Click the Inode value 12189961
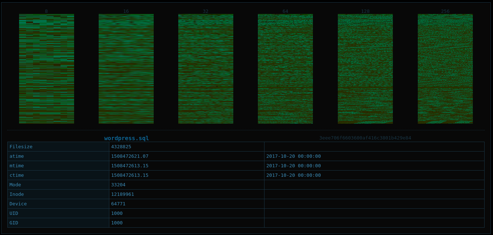The image size is (493, 235). pos(123,194)
